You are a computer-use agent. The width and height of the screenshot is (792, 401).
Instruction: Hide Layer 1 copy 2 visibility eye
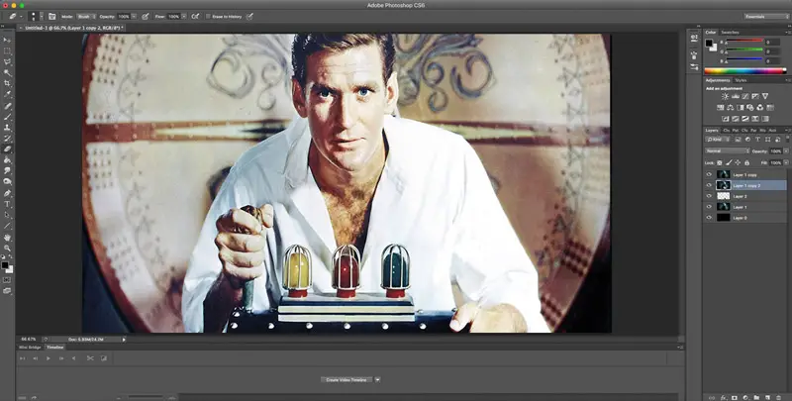tap(709, 185)
